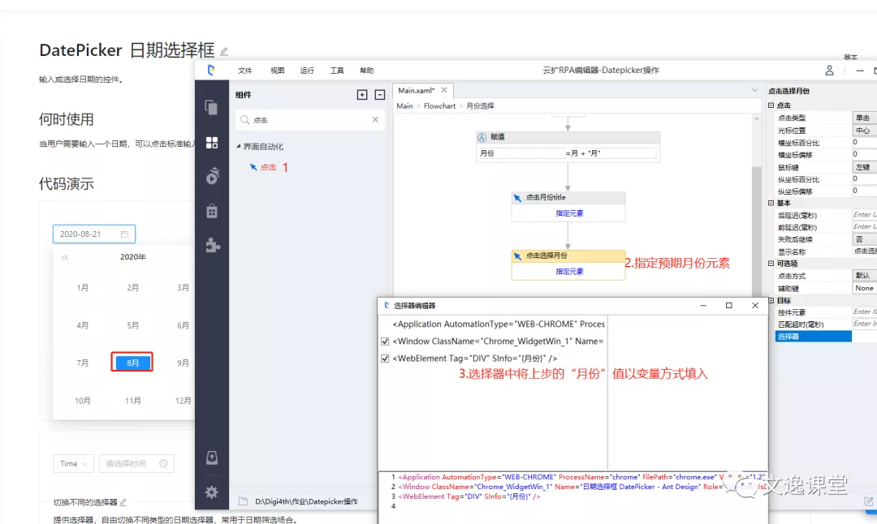
Task: Collapse the 可选项 property section
Action: 771,264
